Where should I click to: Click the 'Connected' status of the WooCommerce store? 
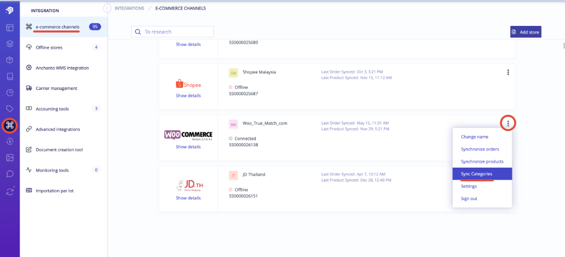coord(242,139)
